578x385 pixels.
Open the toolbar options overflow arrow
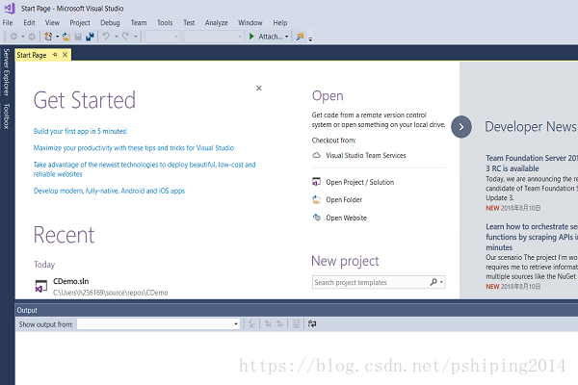click(x=310, y=38)
